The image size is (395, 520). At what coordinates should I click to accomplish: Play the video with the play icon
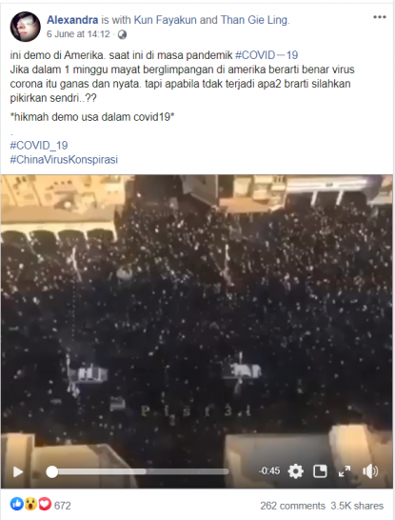coord(18,471)
